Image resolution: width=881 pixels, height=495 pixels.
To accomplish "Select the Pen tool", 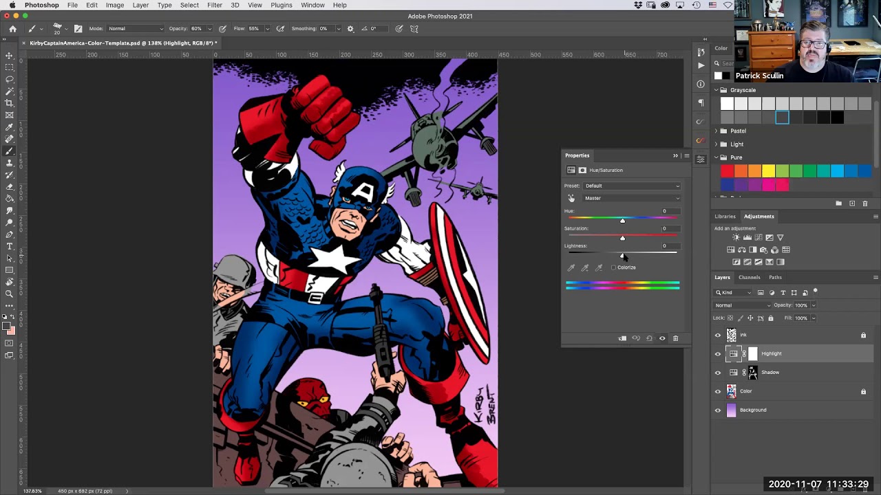I will click(x=9, y=234).
